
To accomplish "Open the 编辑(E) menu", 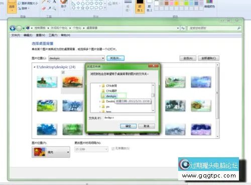I will click(x=28, y=35).
